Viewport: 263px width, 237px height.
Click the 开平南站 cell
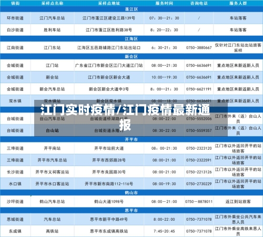tap(52, 148)
